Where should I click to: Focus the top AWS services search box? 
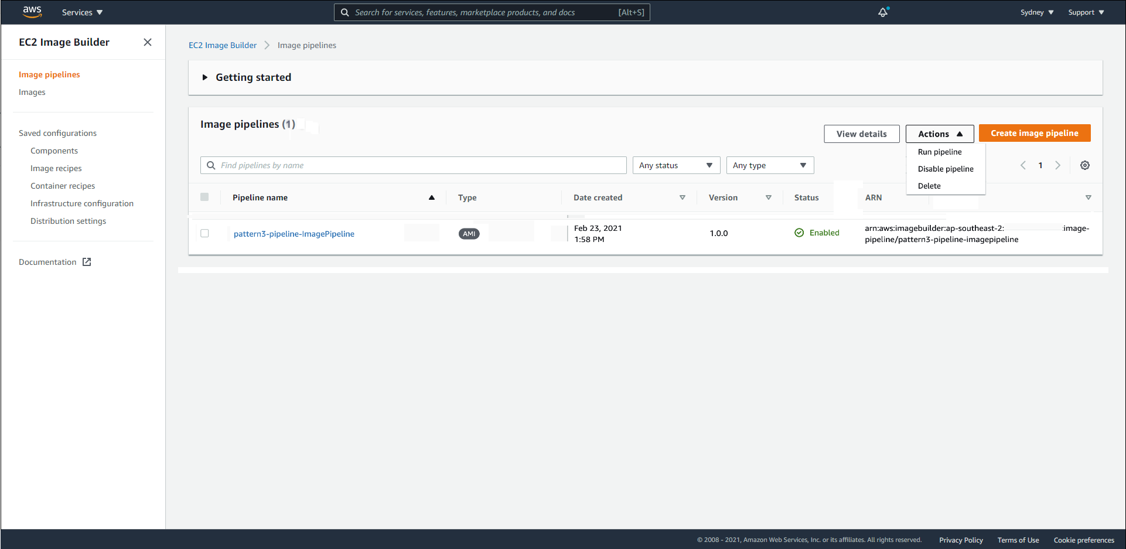[492, 12]
